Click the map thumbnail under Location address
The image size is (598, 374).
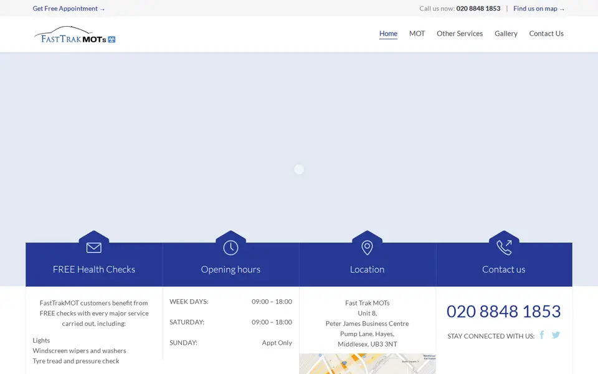point(368,363)
